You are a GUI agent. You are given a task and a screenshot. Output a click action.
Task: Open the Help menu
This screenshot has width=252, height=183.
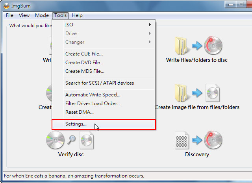(x=77, y=15)
